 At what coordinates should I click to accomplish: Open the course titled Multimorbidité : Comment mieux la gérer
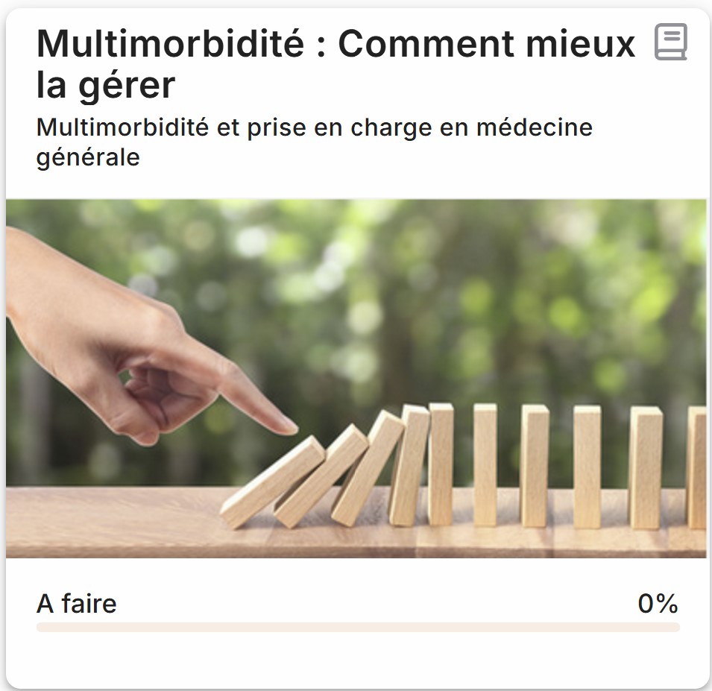pyautogui.click(x=335, y=64)
